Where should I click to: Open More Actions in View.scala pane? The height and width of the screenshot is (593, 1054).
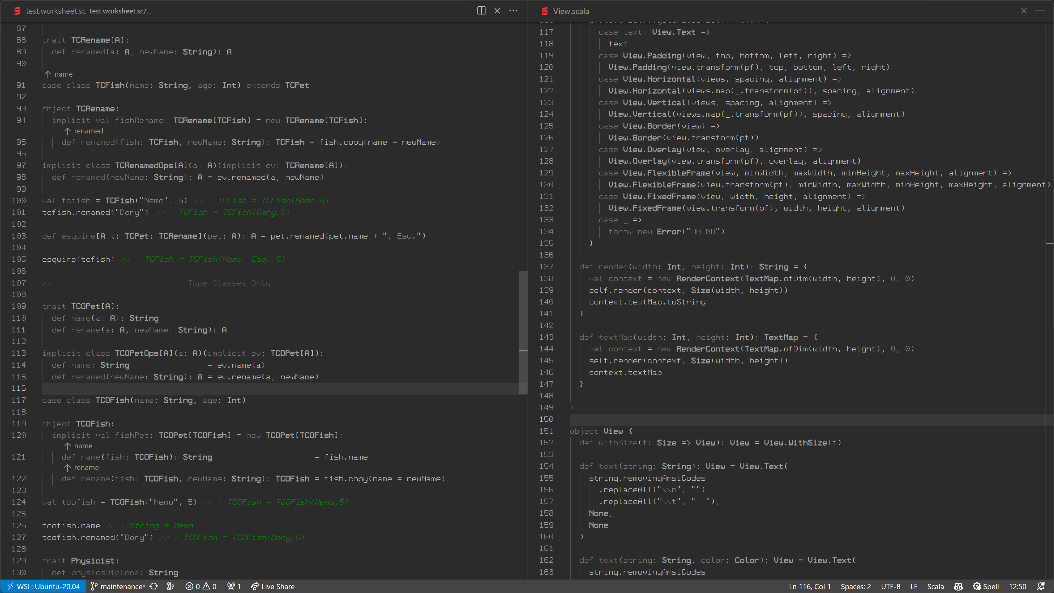click(x=1040, y=11)
